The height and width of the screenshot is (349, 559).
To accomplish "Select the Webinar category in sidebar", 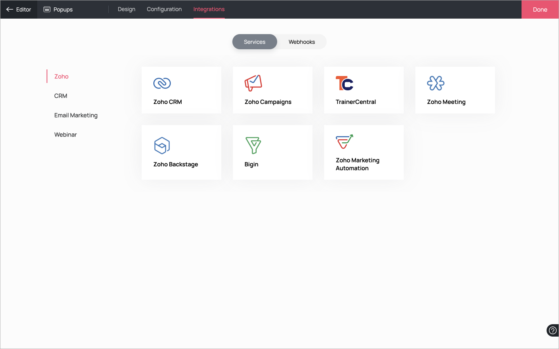I will pyautogui.click(x=66, y=135).
